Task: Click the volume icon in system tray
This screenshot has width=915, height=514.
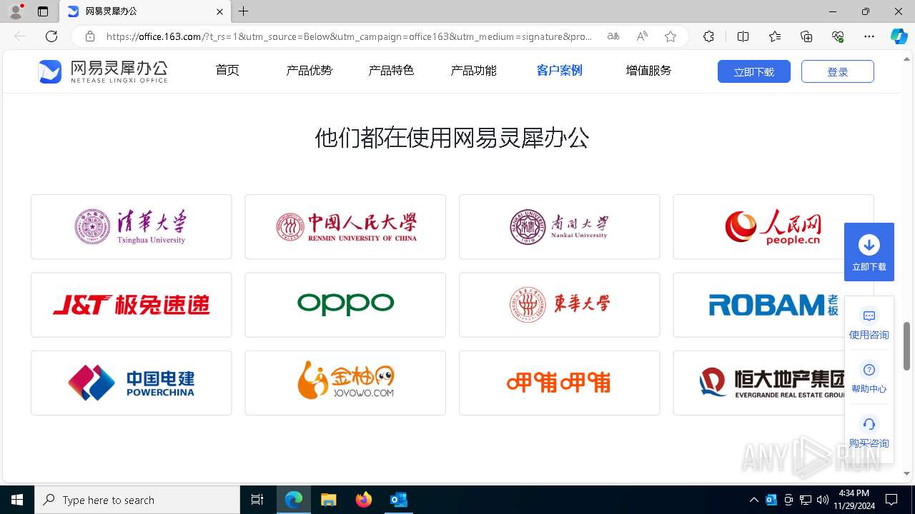Action: tap(823, 500)
